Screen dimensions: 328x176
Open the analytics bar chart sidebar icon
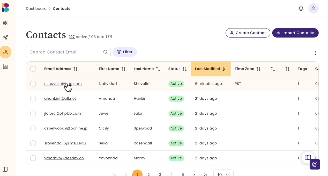tap(5, 67)
